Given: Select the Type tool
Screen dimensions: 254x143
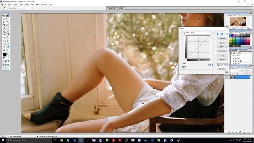Looking at the screenshot, I should [8, 41].
